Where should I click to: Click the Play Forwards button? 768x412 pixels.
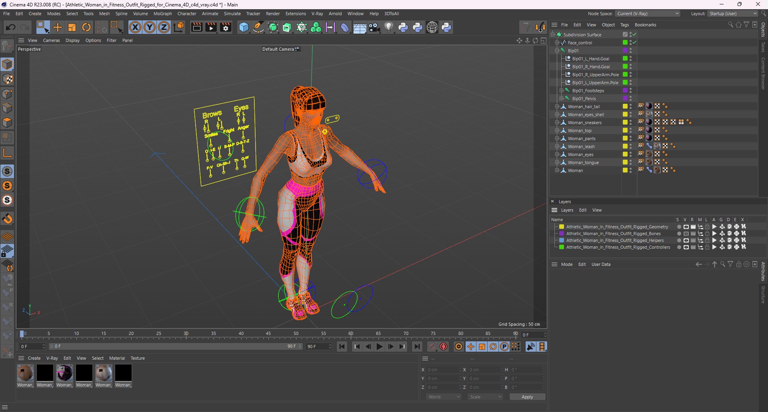click(380, 347)
